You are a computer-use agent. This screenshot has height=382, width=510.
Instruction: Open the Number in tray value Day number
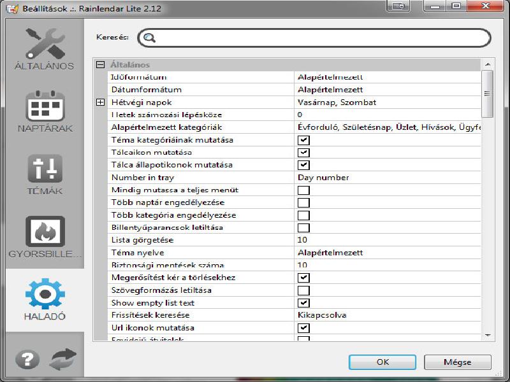coord(323,178)
